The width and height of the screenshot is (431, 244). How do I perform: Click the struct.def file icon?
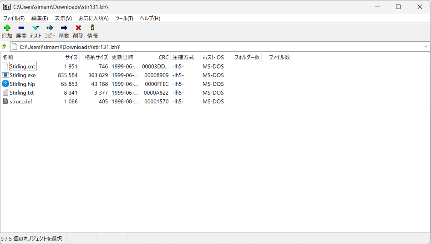tap(5, 101)
